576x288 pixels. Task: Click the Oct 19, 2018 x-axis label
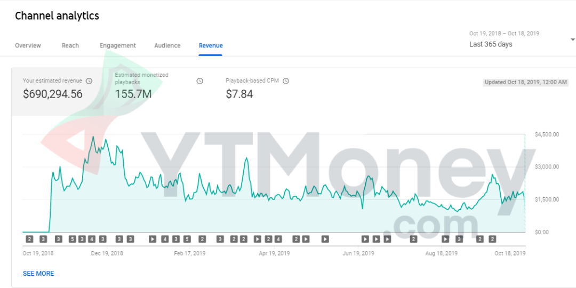click(x=38, y=253)
